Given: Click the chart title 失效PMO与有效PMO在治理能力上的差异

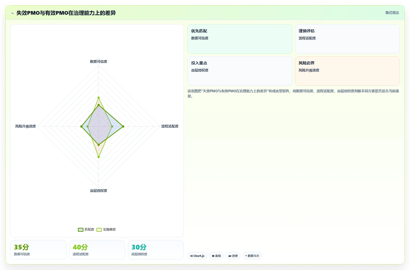Looking at the screenshot, I should [x=66, y=13].
